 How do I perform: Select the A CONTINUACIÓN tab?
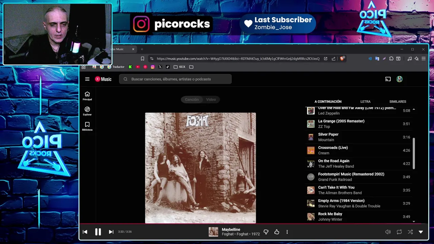[328, 101]
